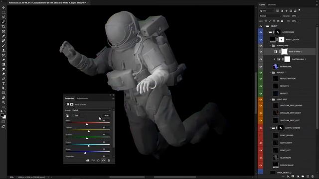Hide the Black & White 1 layer
Viewport: 319px width, 179px height.
(x=261, y=52)
